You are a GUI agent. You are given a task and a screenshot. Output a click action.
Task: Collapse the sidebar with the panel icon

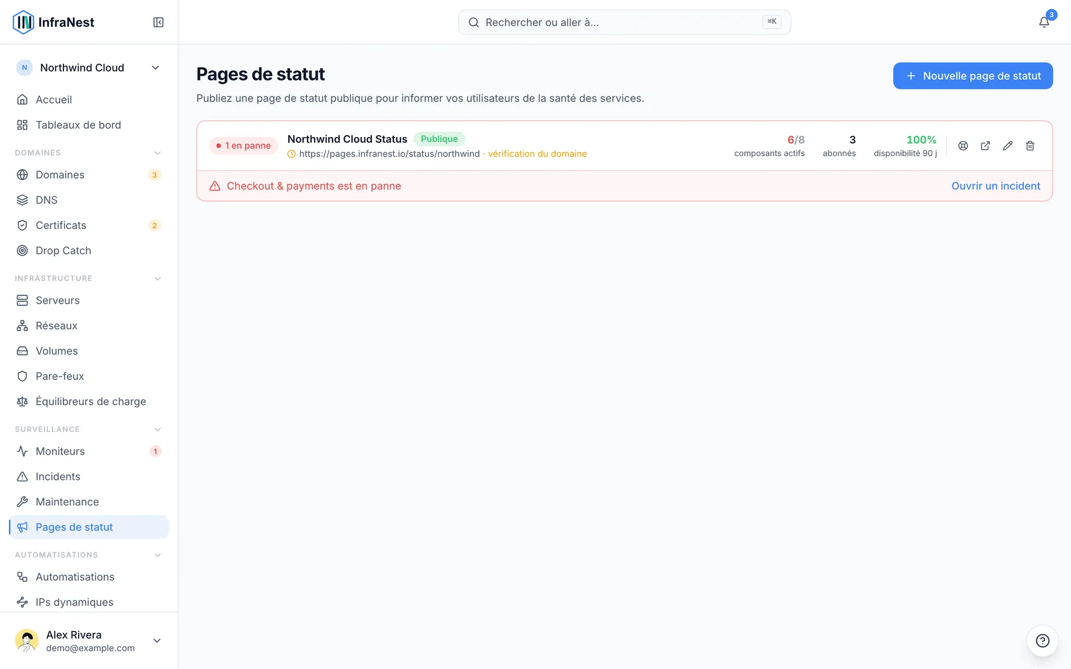159,22
